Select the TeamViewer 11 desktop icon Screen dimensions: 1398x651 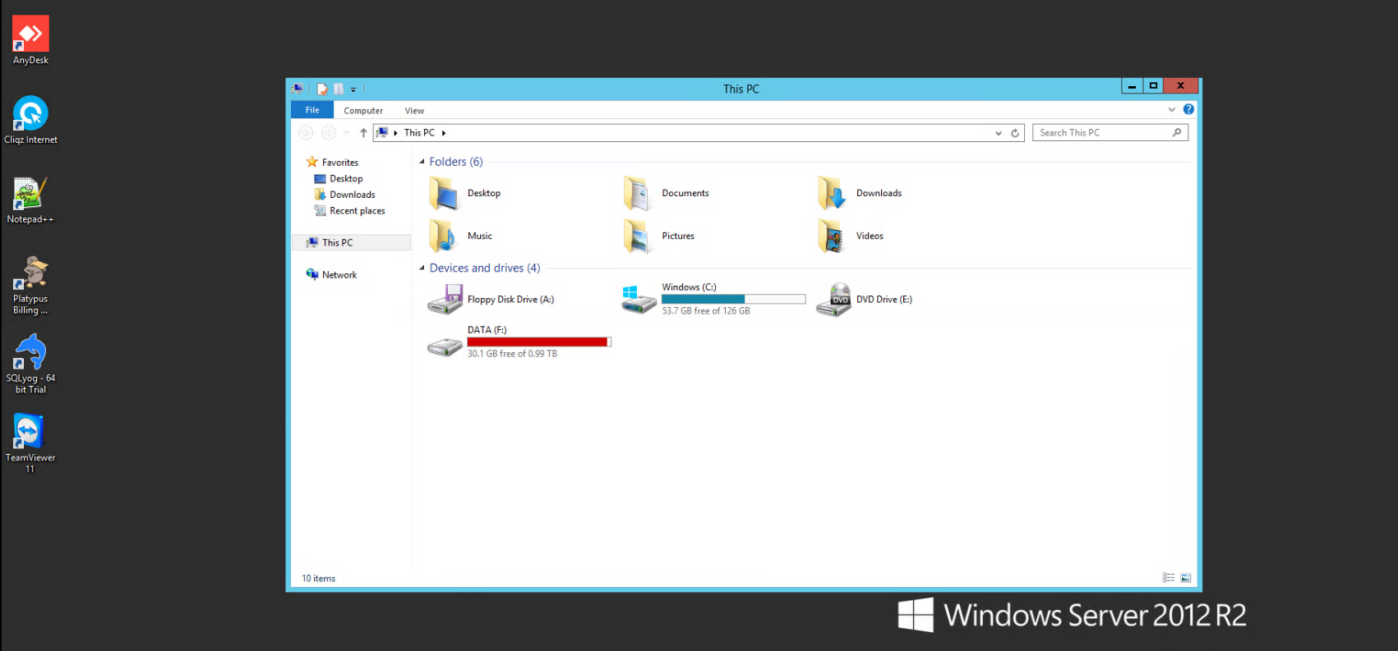(x=30, y=442)
